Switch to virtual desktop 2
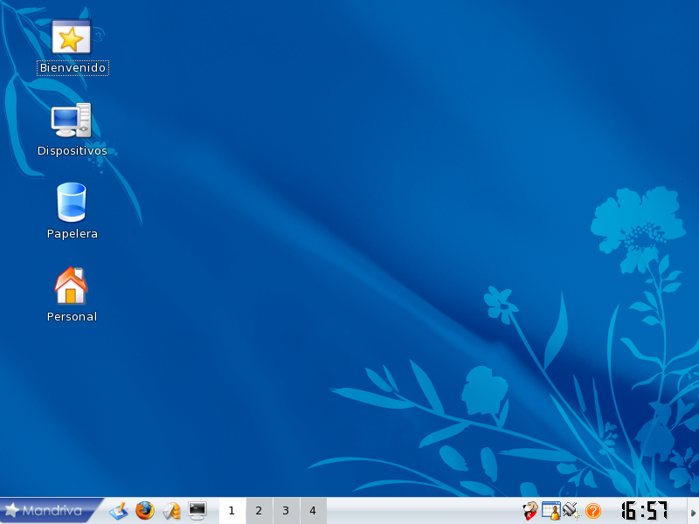 coord(259,511)
